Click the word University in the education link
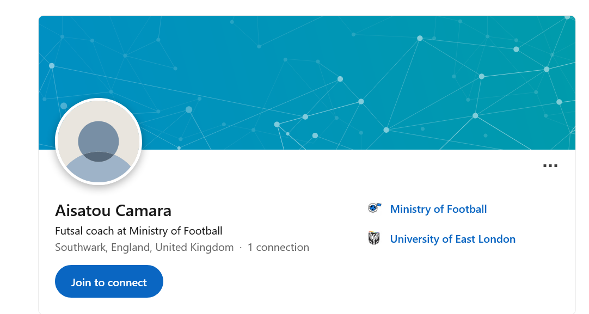 414,239
